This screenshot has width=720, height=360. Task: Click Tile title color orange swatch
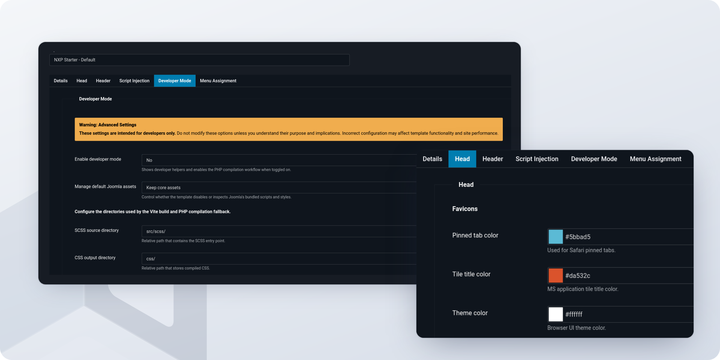pos(556,275)
